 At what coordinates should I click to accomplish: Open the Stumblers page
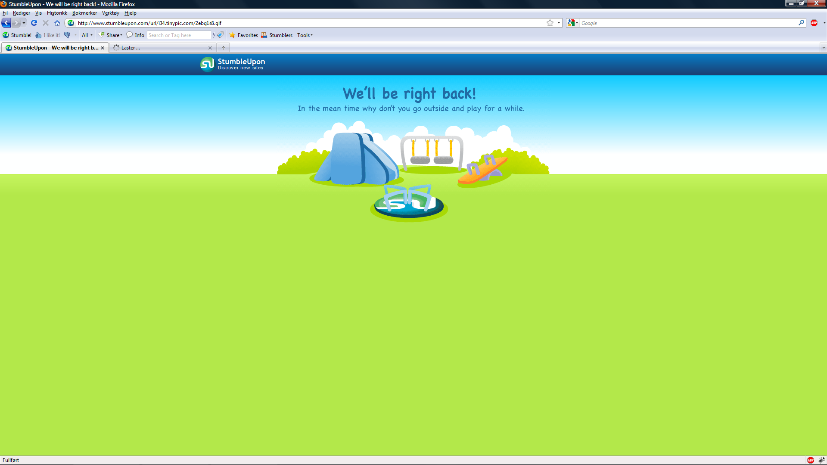click(277, 35)
